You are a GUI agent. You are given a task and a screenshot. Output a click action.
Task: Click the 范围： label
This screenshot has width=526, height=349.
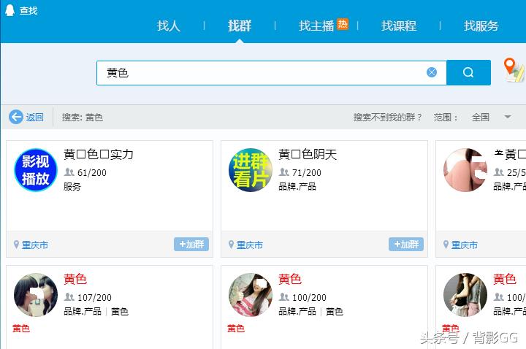(x=446, y=118)
